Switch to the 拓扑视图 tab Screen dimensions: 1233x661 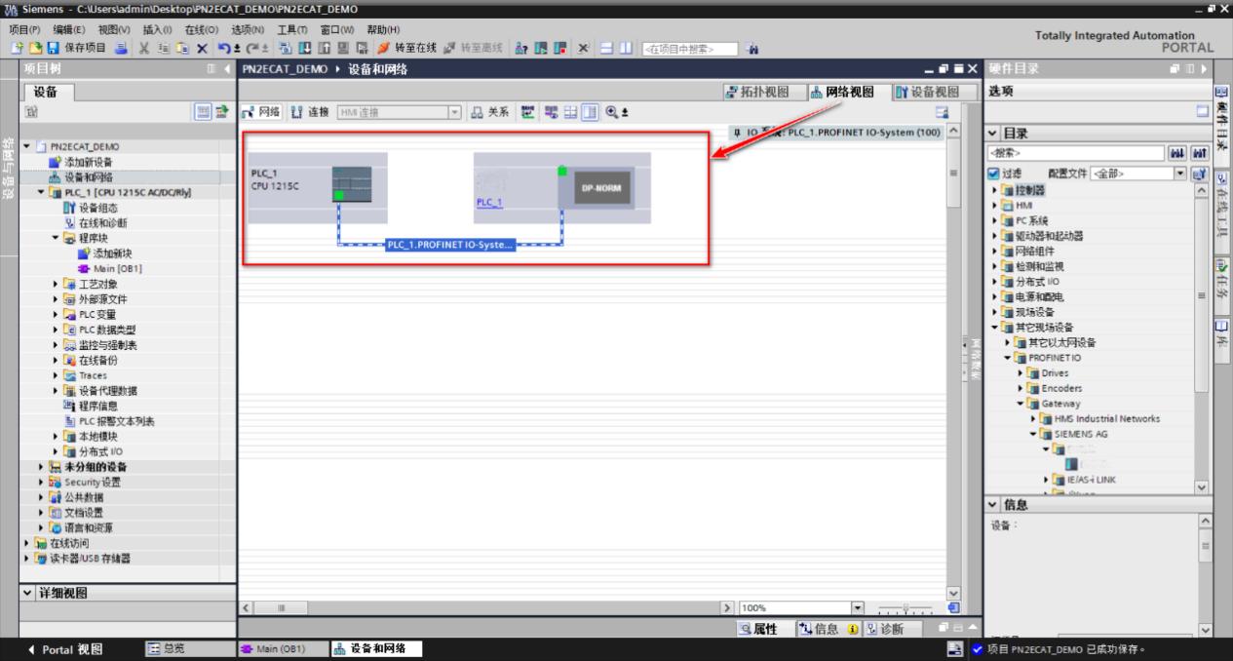[x=757, y=92]
